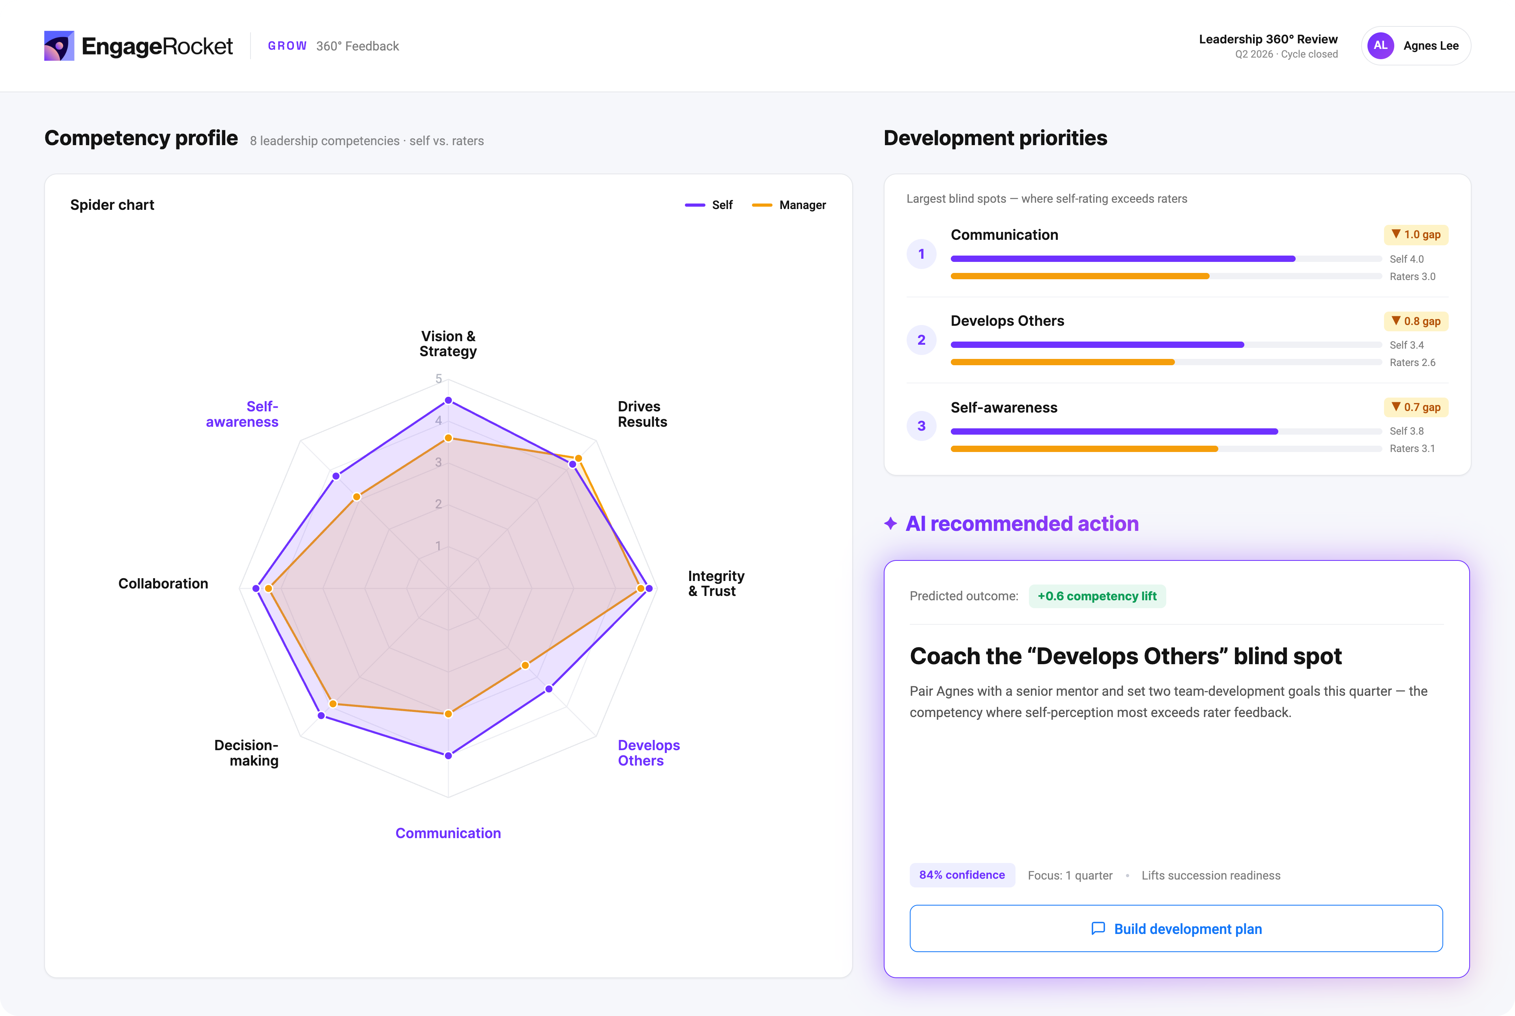Click the Drives Results axis label

pos(642,414)
